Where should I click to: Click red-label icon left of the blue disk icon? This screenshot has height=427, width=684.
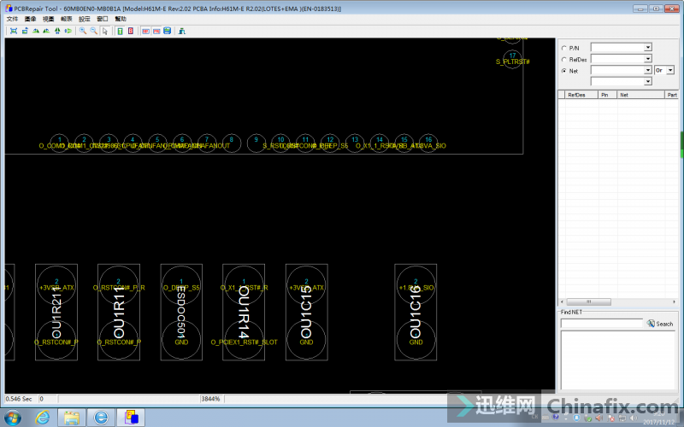pos(156,31)
